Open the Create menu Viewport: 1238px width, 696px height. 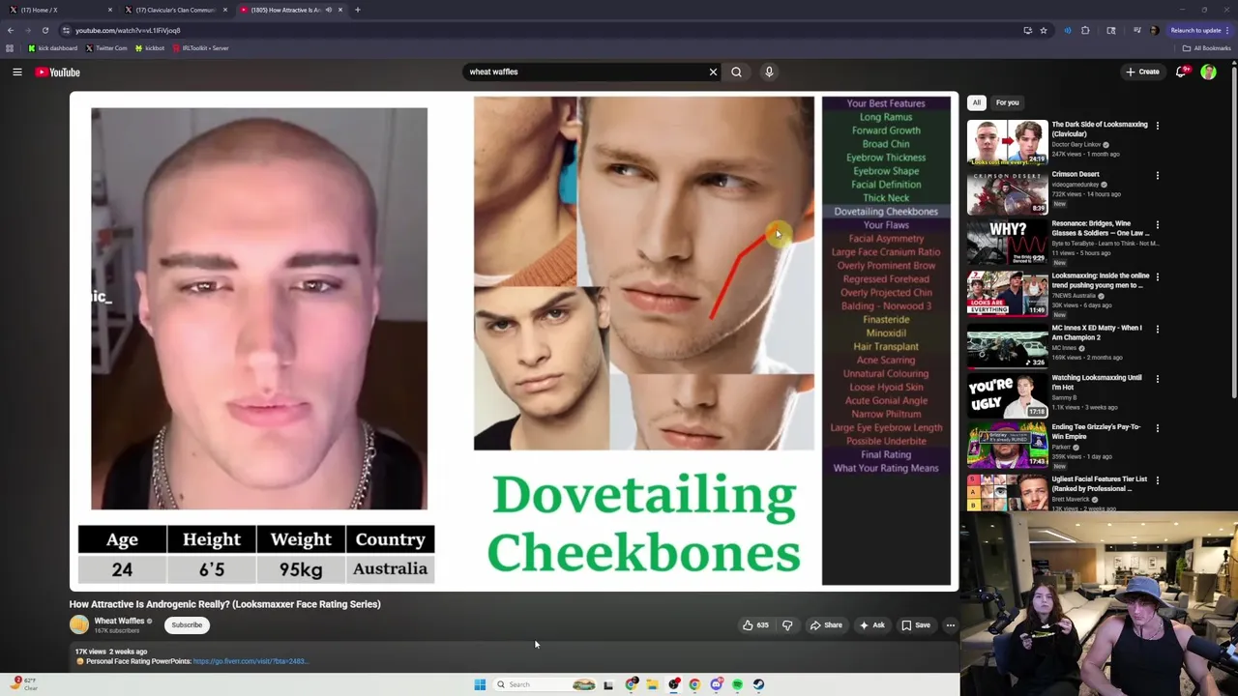click(1142, 72)
